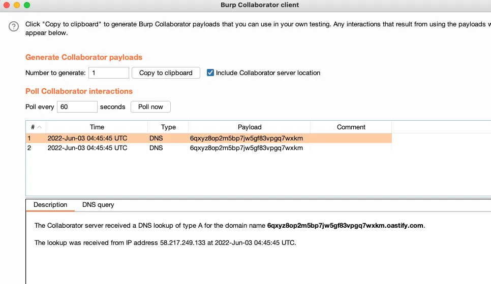Click the Number to generate field

tap(108, 73)
